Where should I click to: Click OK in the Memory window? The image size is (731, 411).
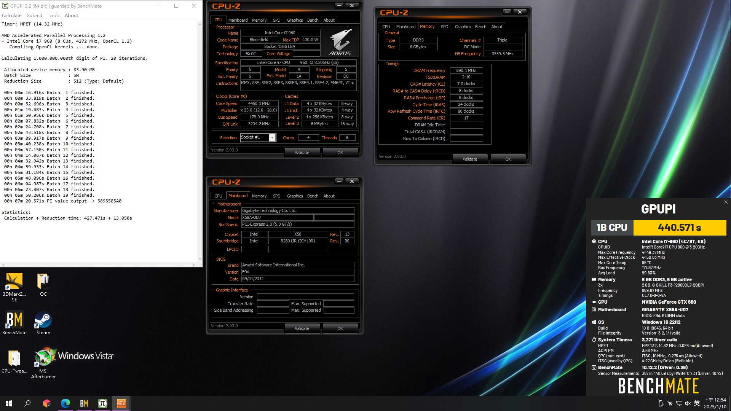coord(508,159)
